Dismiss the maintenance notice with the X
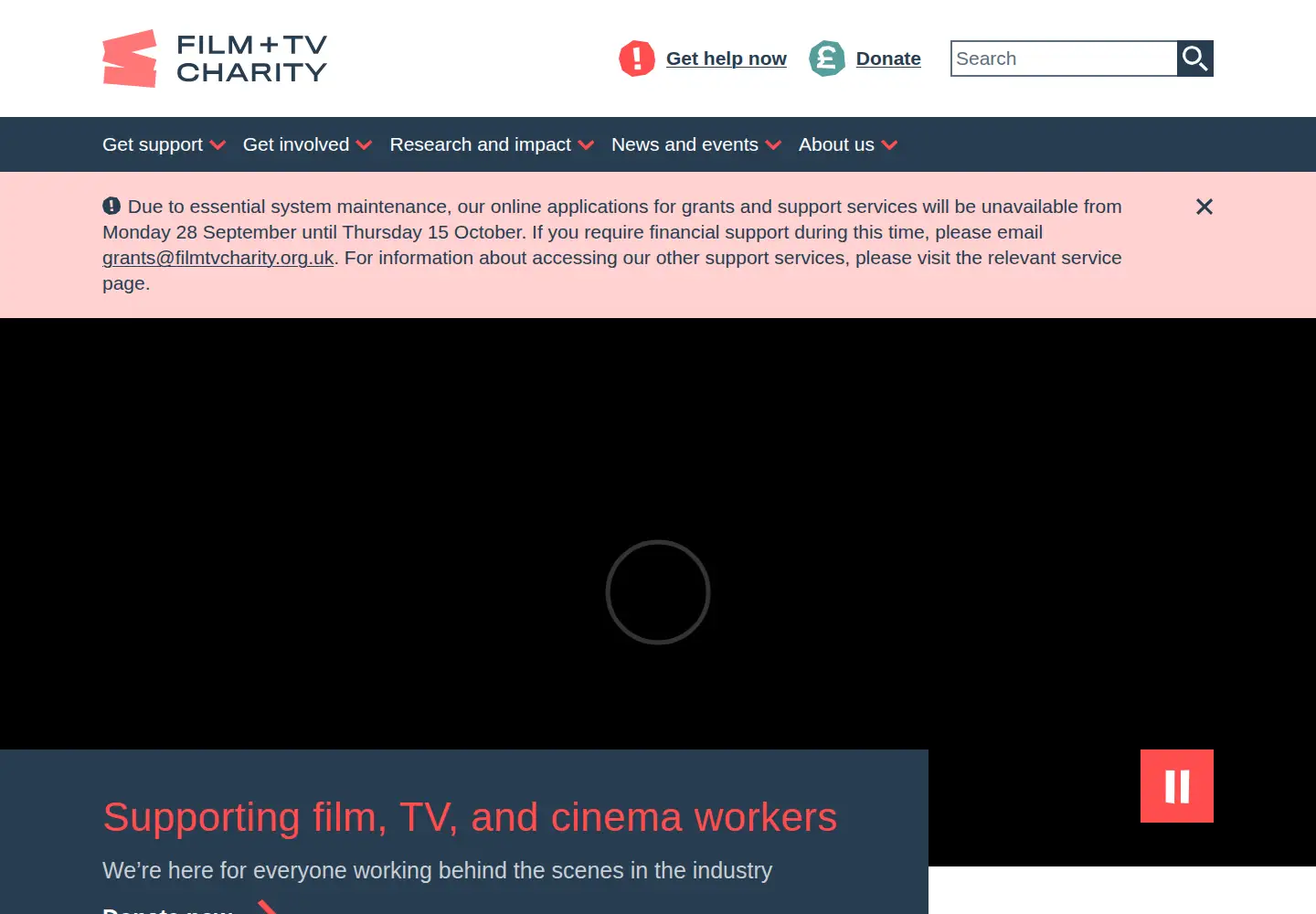1316x914 pixels. coord(1205,207)
